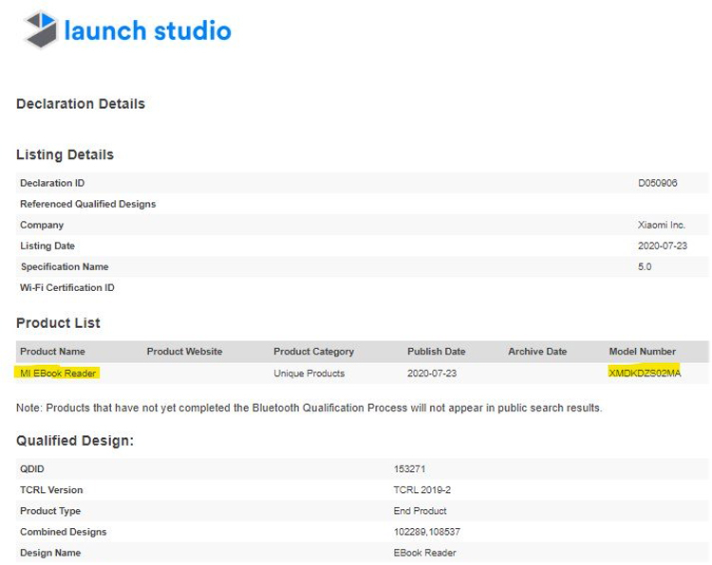This screenshot has height=565, width=712.
Task: Click the Design Name label
Action: pos(50,553)
